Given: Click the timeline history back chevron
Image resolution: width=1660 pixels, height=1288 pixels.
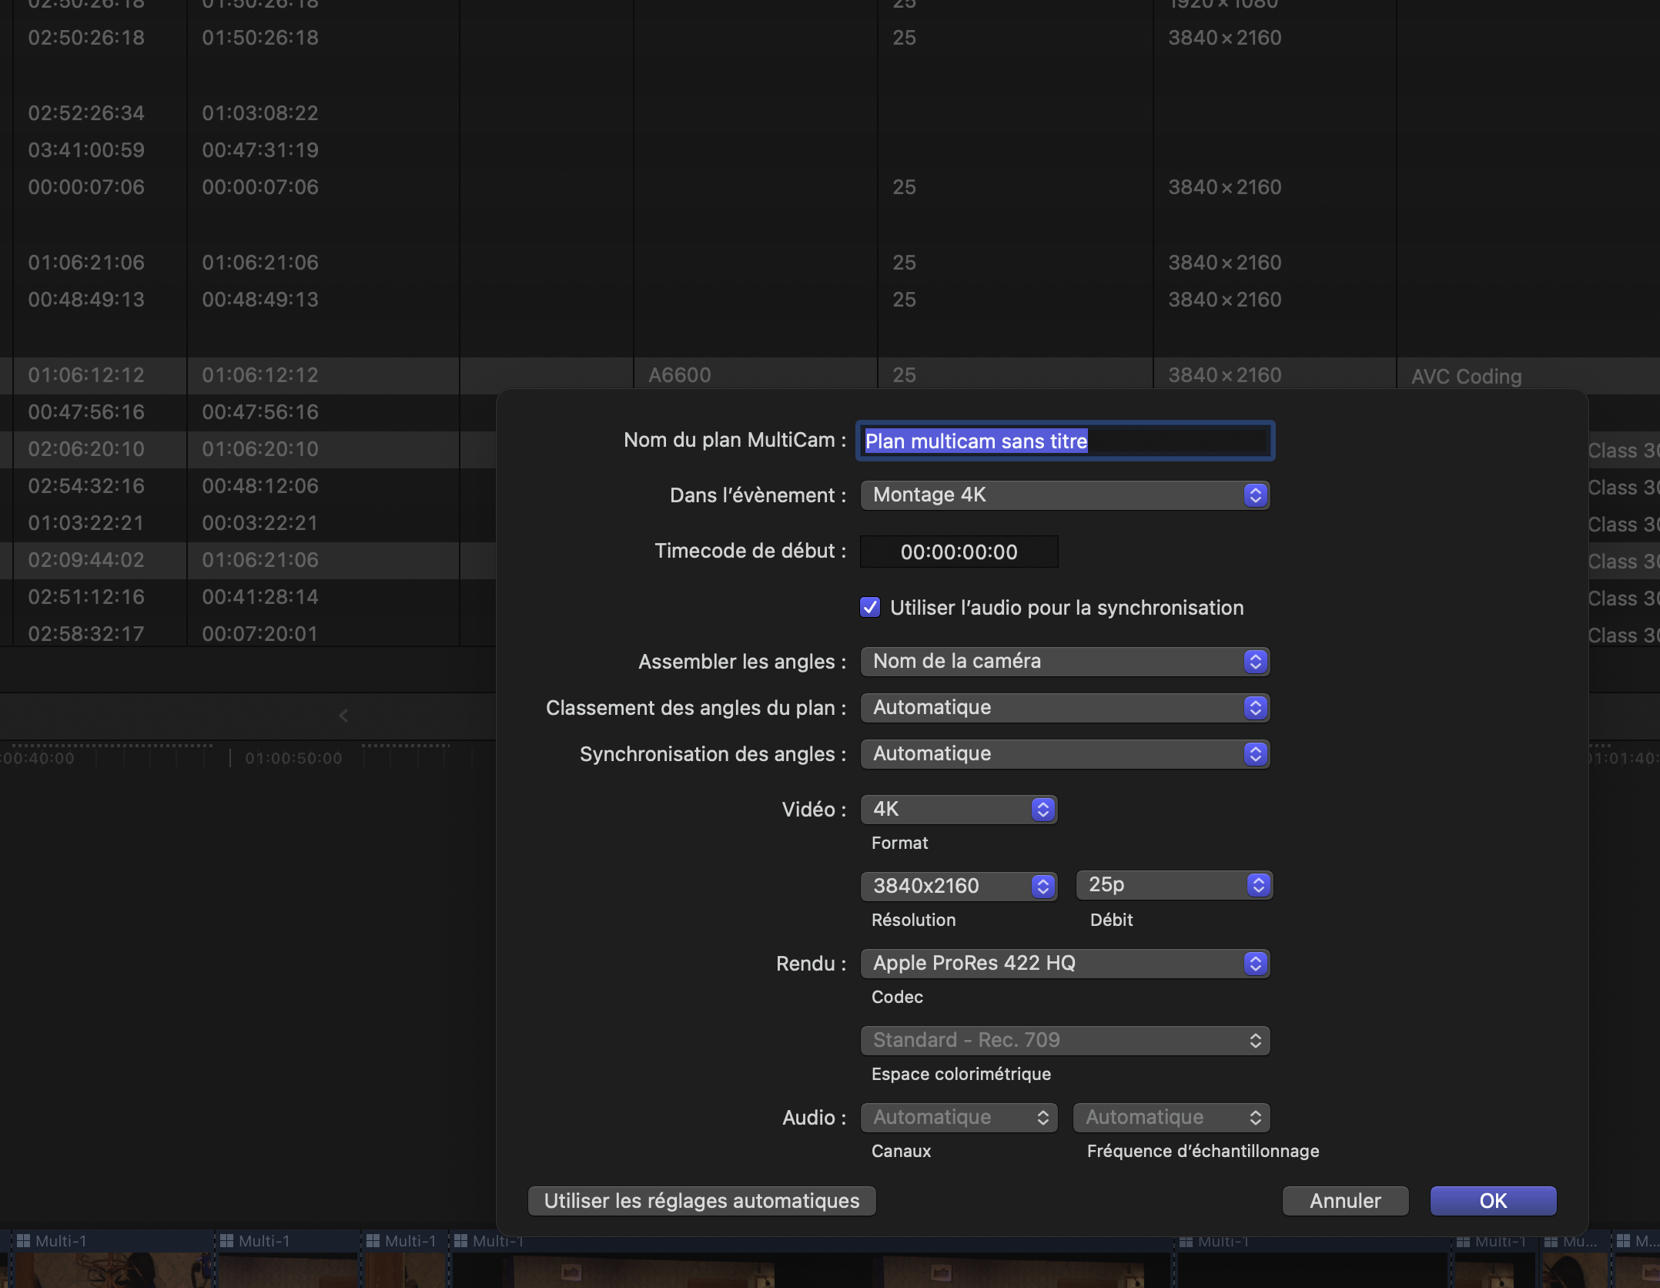Looking at the screenshot, I should point(343,716).
